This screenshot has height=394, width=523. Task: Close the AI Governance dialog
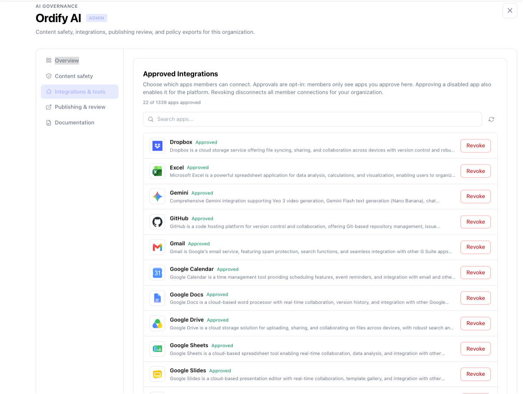(x=510, y=10)
